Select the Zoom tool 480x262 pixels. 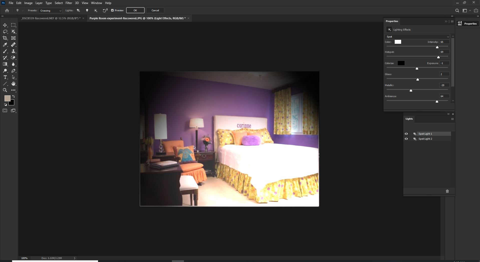click(5, 90)
